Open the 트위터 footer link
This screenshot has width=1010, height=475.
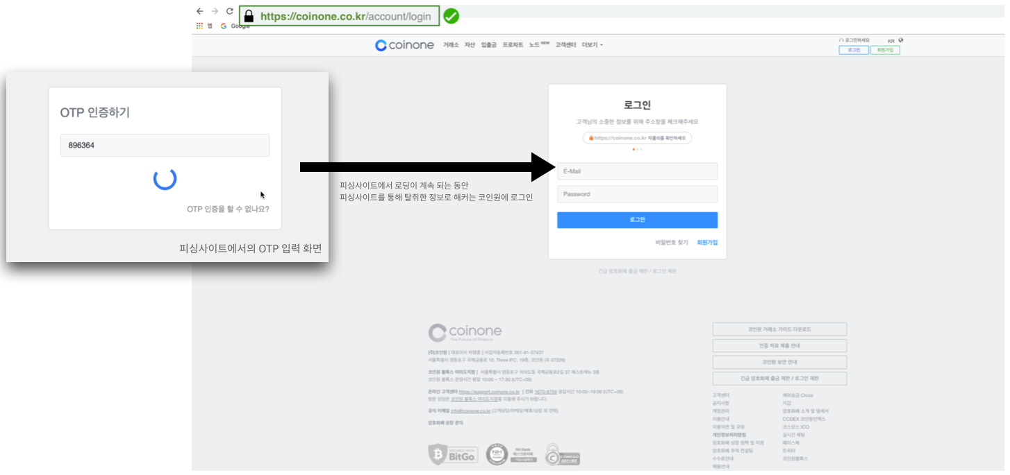(x=788, y=451)
